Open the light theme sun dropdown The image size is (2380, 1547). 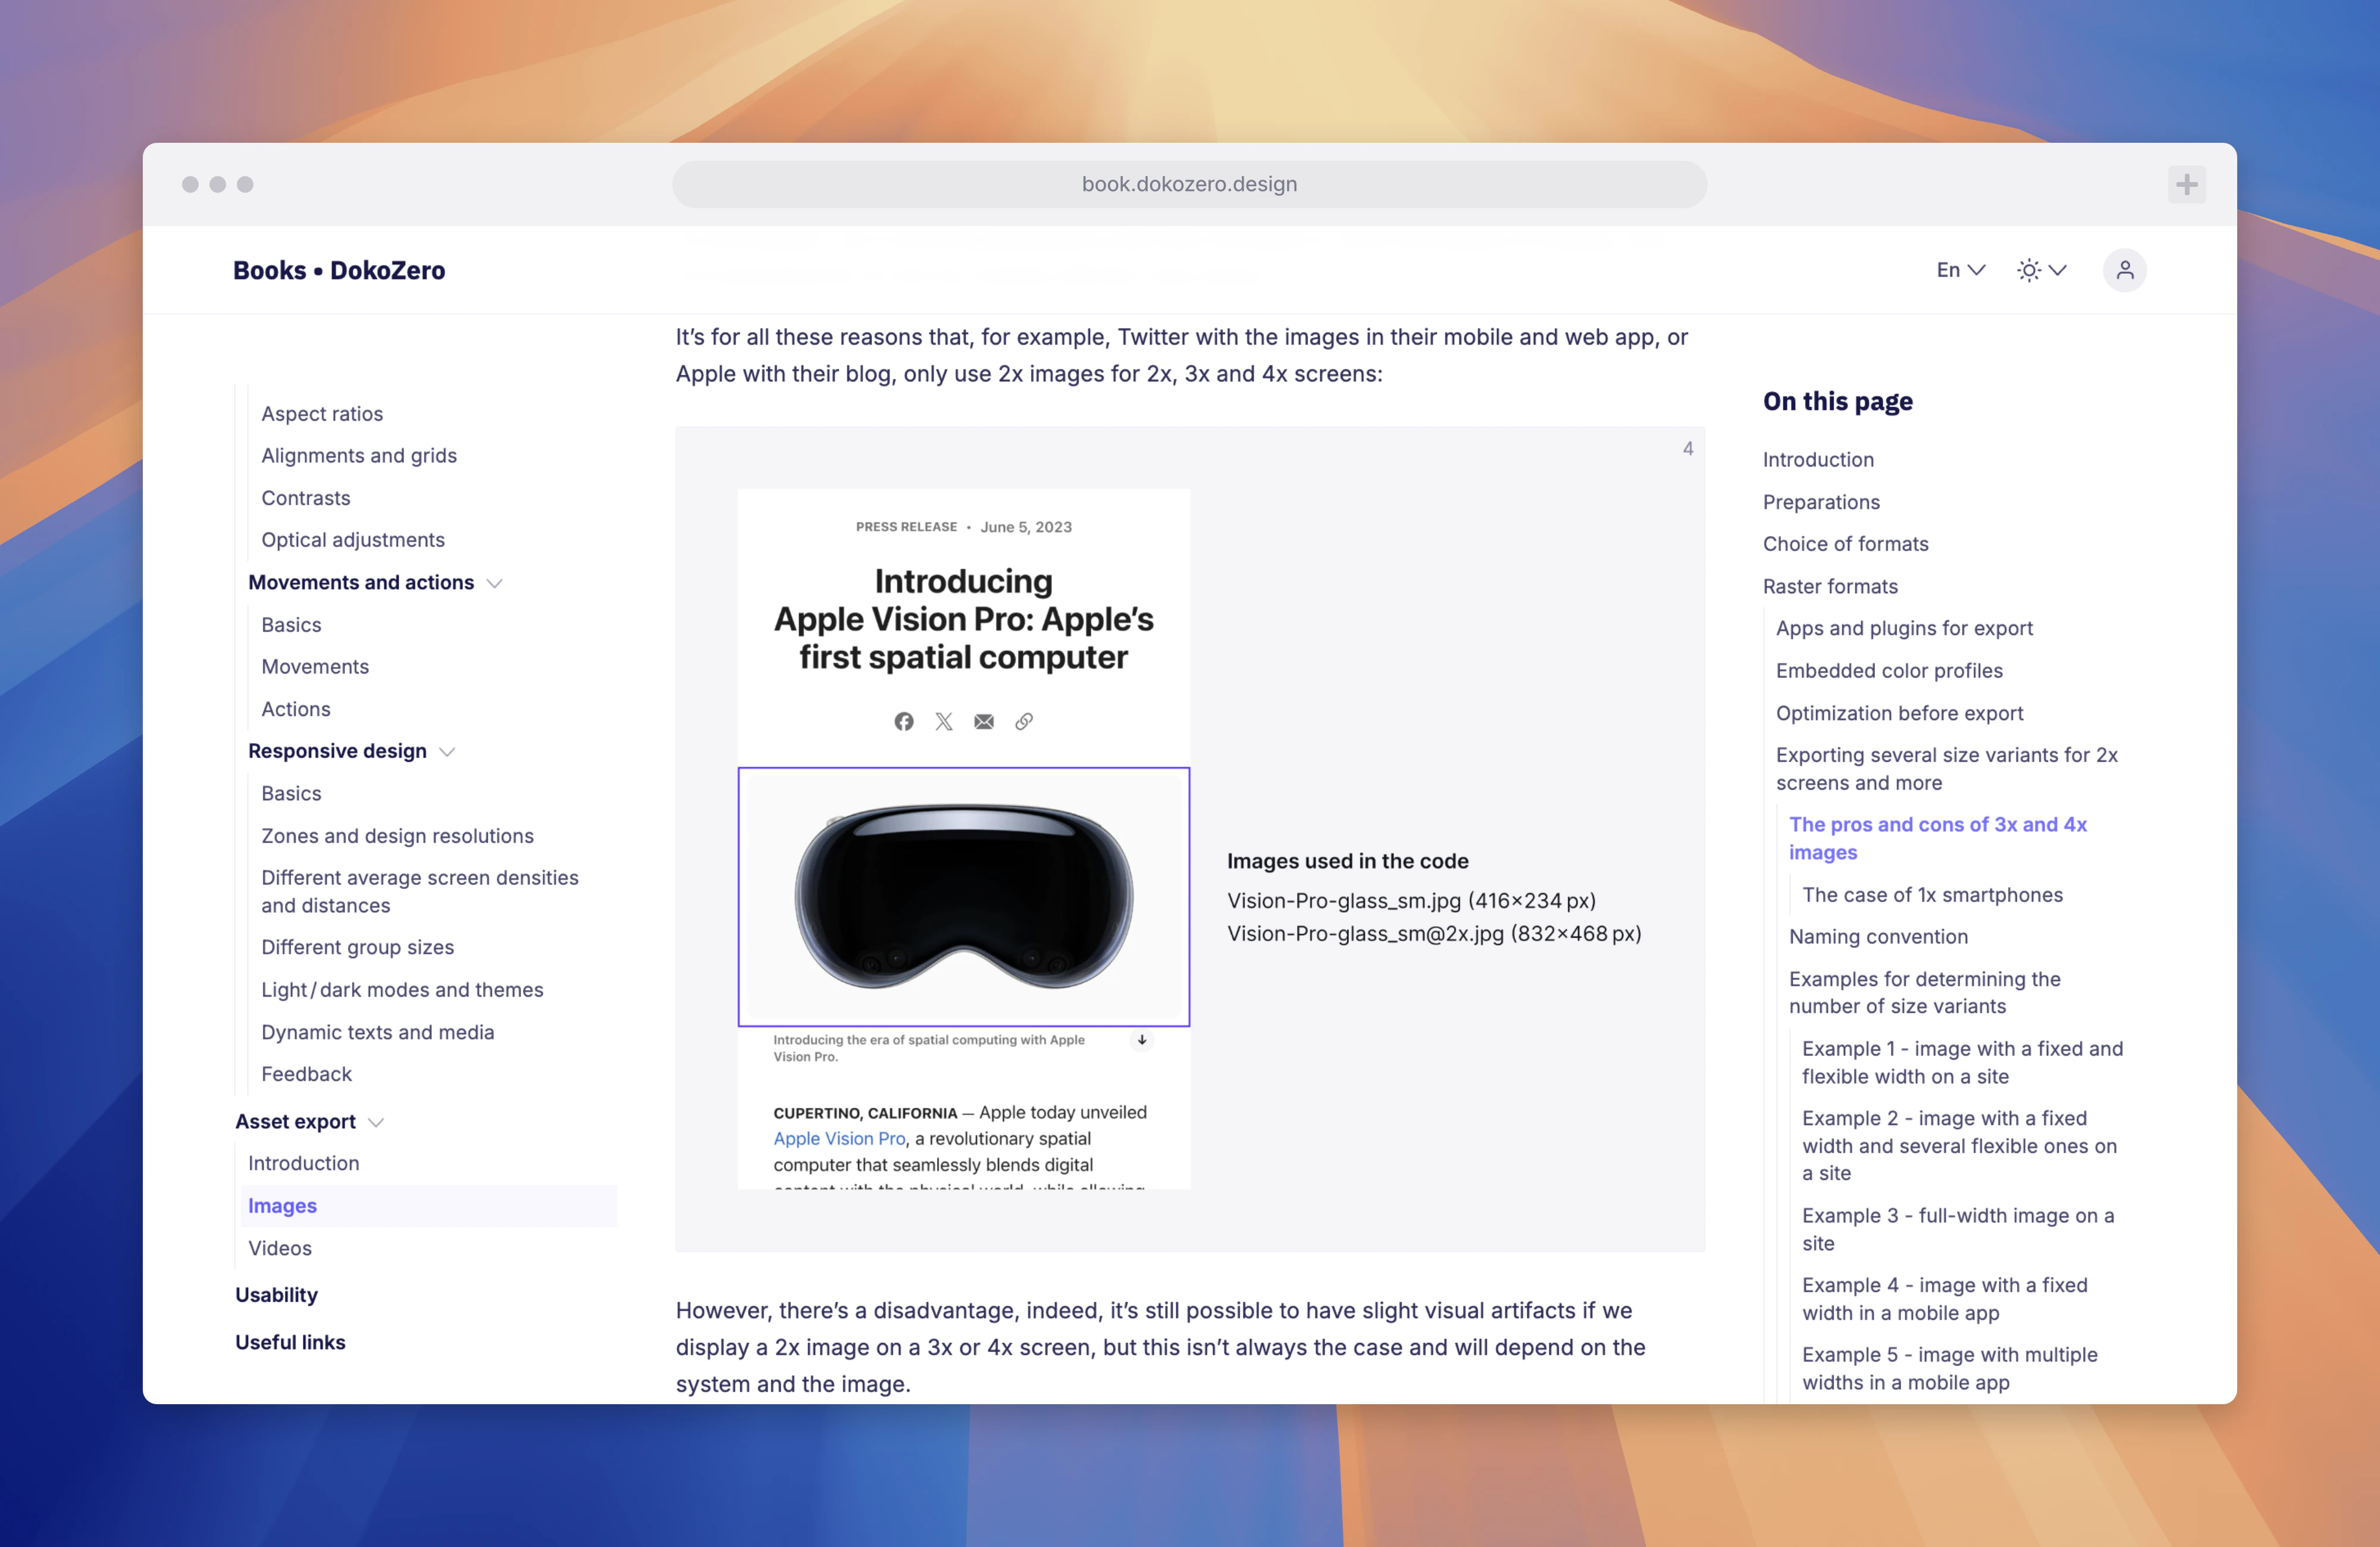click(2041, 270)
